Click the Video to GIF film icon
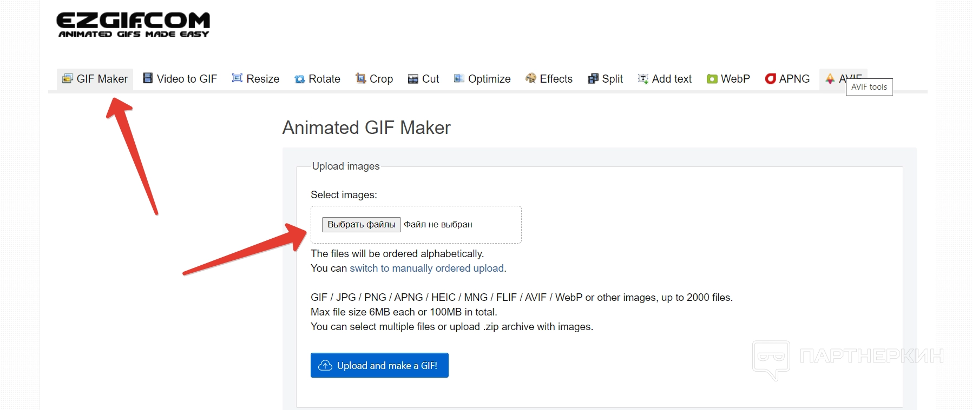The width and height of the screenshot is (972, 410). coord(148,78)
